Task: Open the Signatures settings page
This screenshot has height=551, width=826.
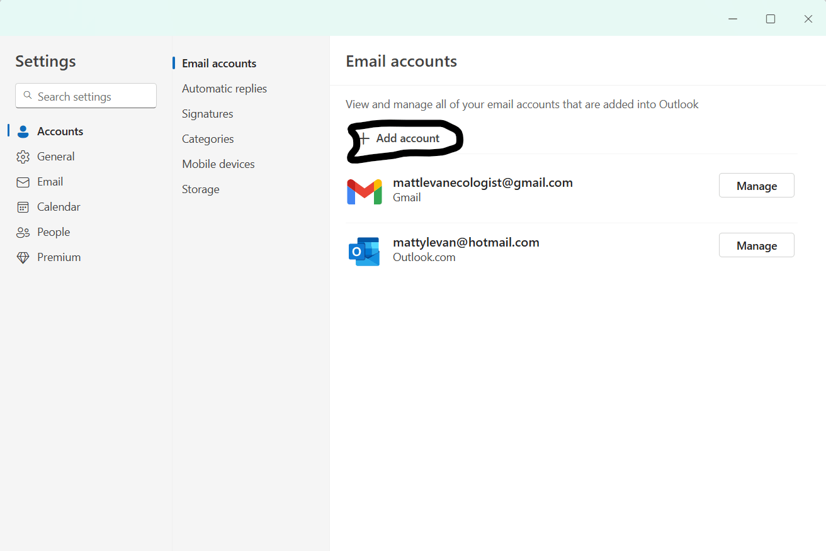Action: click(x=207, y=113)
